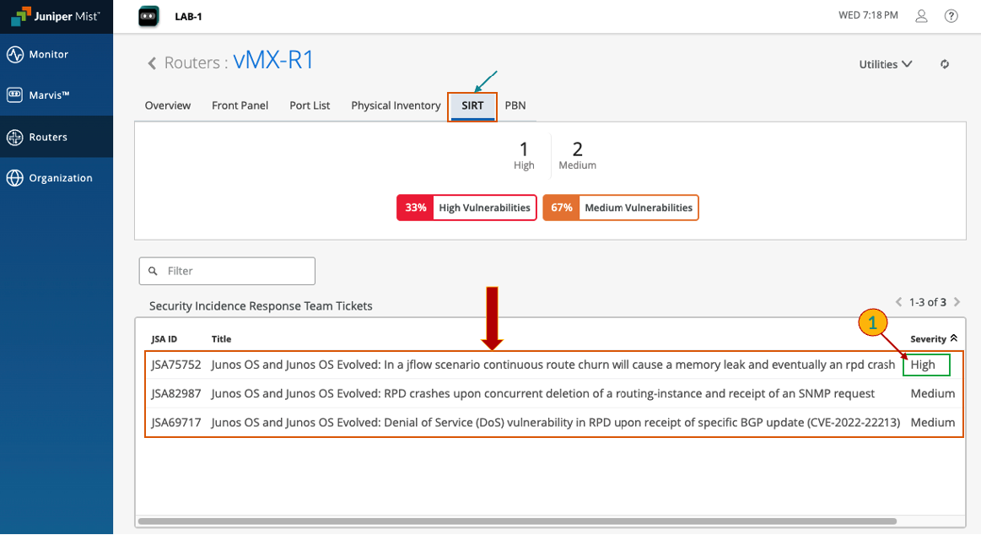Select the PBN tab
The height and width of the screenshot is (535, 981).
(x=515, y=105)
